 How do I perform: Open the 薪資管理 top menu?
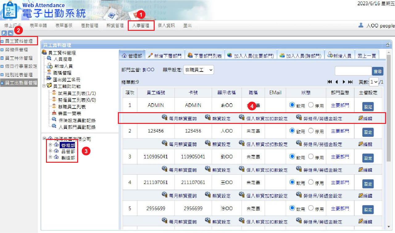115,26
